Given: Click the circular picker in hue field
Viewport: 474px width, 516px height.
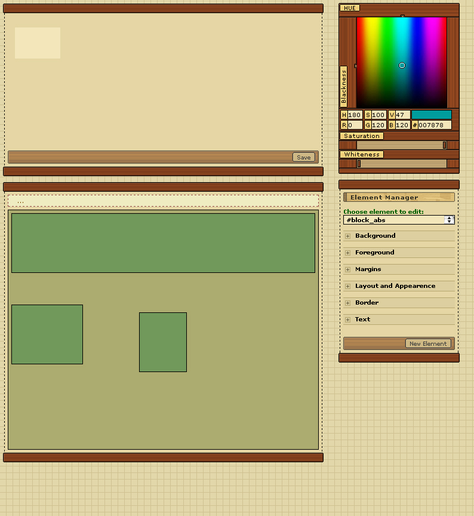Looking at the screenshot, I should coord(402,66).
